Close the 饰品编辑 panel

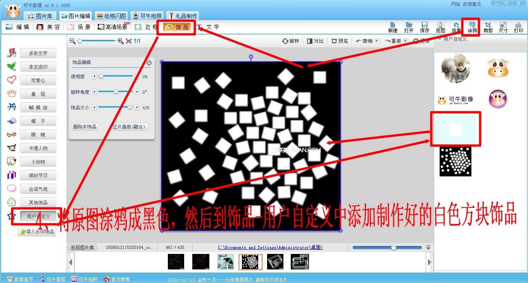coord(149,63)
